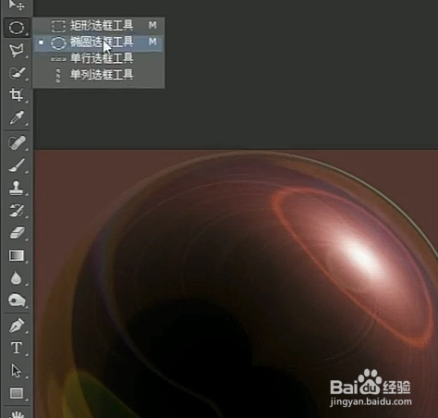Select the Elliptical Marquee tool in toolbar
This screenshot has width=438, height=418.
coord(17,28)
